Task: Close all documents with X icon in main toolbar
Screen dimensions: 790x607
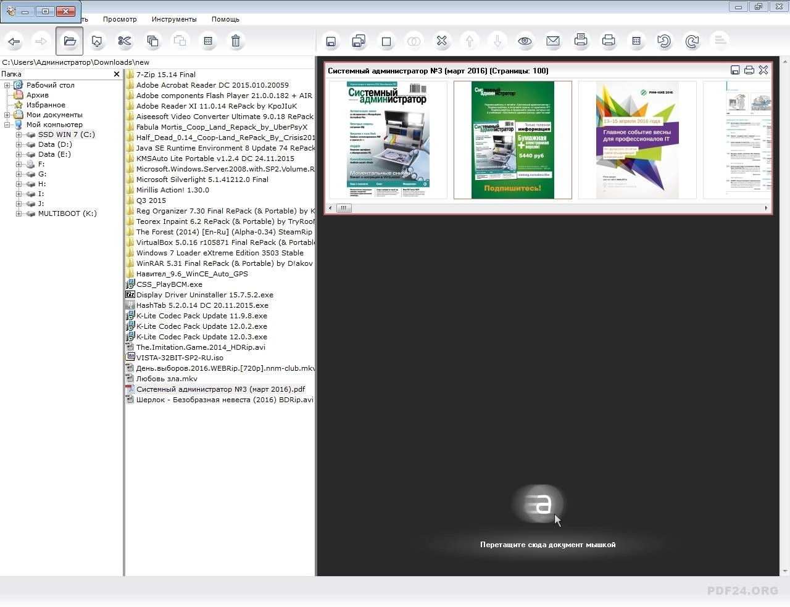Action: pyautogui.click(x=442, y=41)
